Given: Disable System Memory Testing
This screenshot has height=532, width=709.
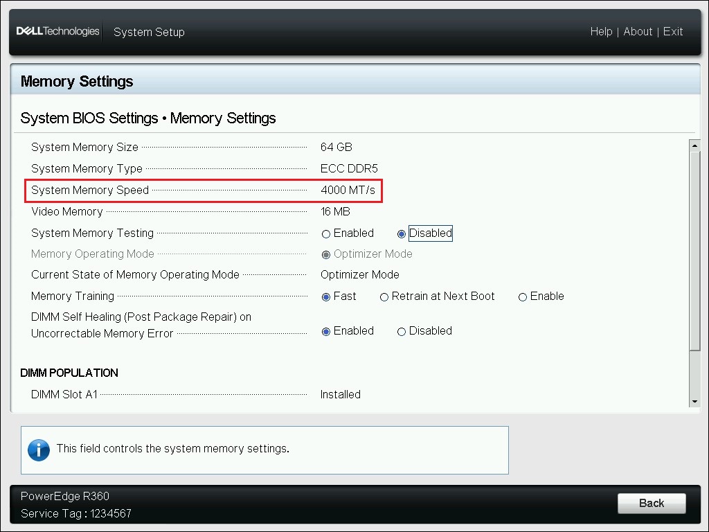Looking at the screenshot, I should [x=402, y=233].
